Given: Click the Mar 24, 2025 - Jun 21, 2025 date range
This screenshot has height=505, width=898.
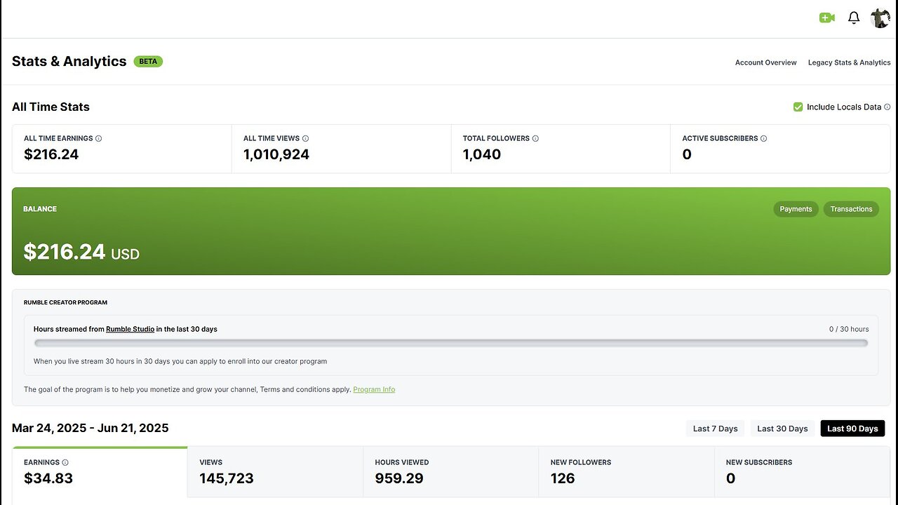Looking at the screenshot, I should [x=91, y=428].
